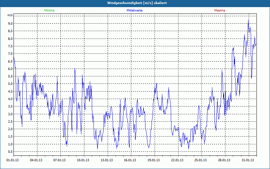Image resolution: width=270 pixels, height=169 pixels.
Task: Click the 2,0 y-axis value
Action: pyautogui.click(x=10, y=129)
